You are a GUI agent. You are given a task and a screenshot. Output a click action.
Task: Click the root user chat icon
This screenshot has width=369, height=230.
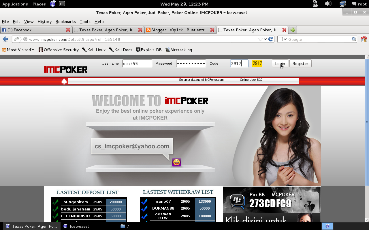(x=354, y=4)
